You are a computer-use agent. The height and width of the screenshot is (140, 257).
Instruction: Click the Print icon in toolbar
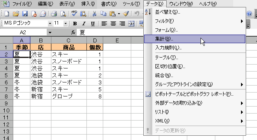54,14
